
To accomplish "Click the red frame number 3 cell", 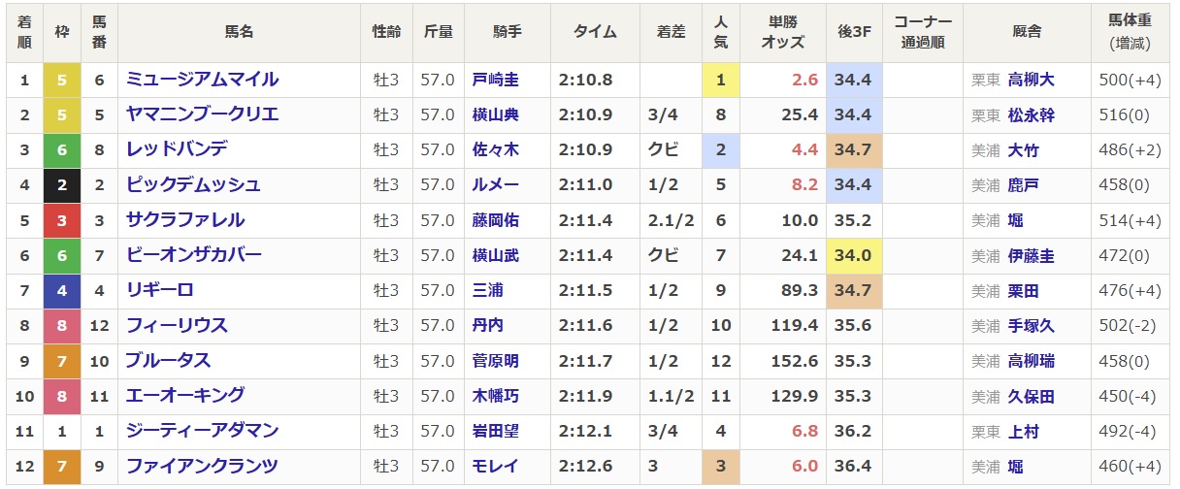I will pyautogui.click(x=62, y=219).
